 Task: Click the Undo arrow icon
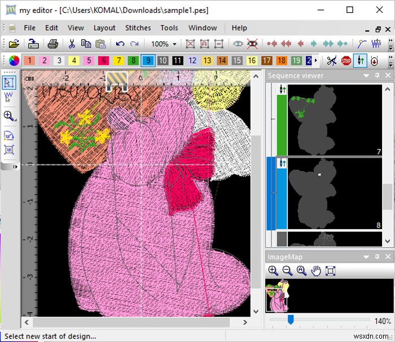click(x=120, y=43)
